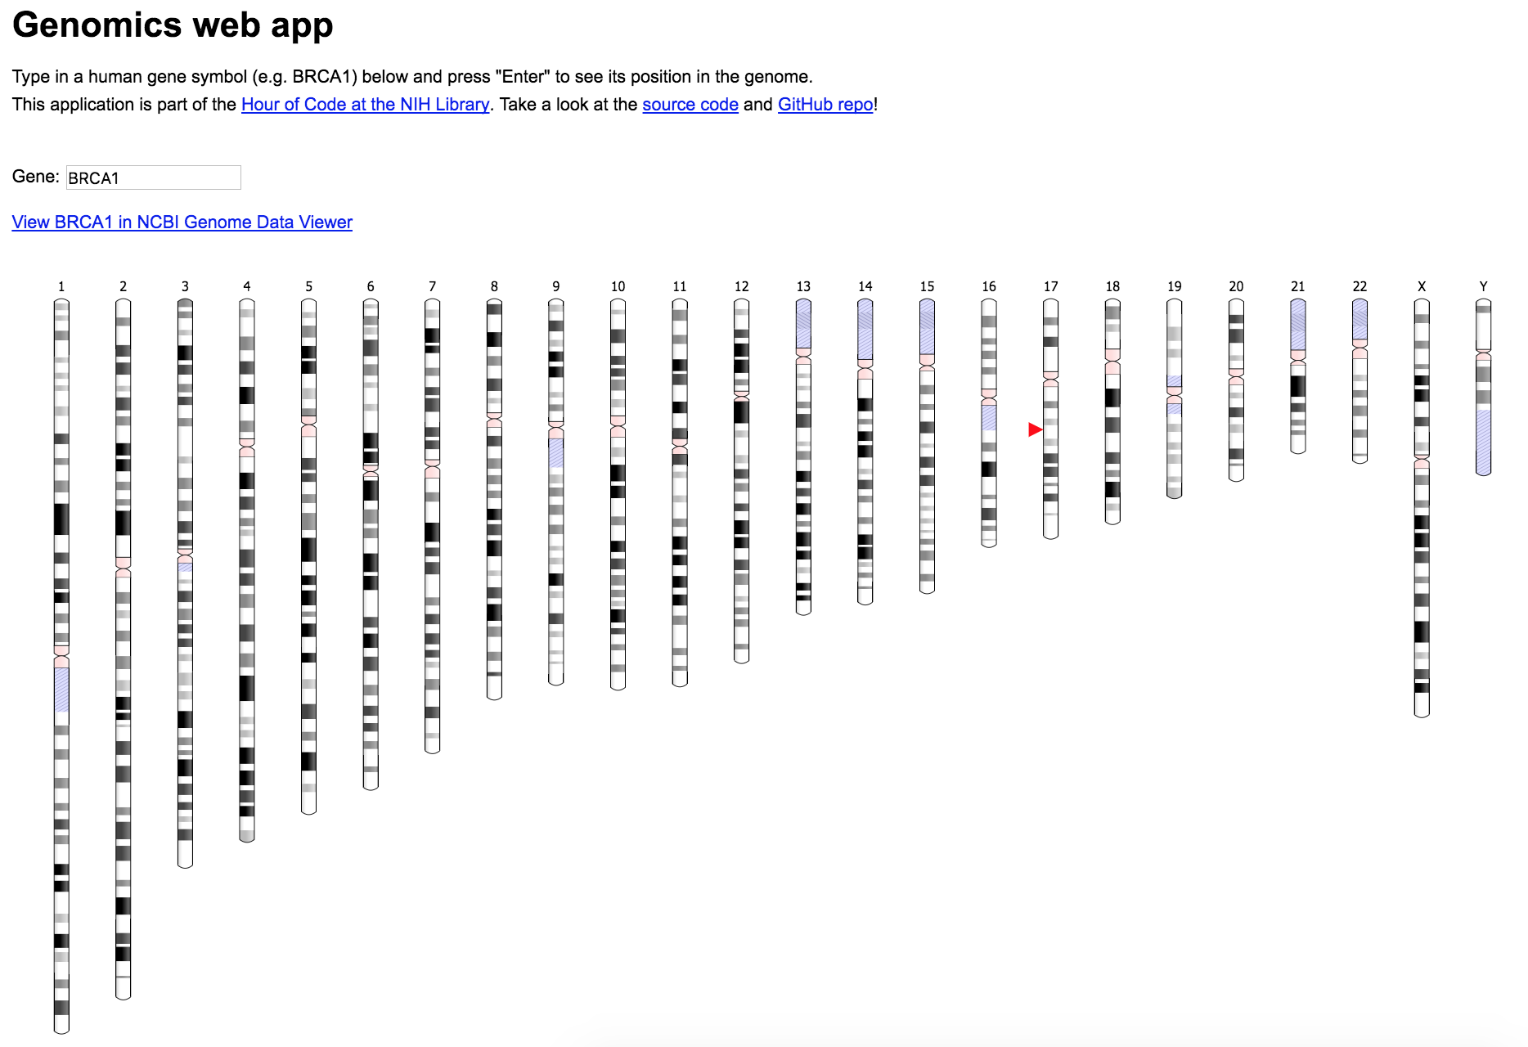Select the chromosome 14 ideogram
Image resolution: width=1528 pixels, height=1047 pixels.
coord(865,452)
